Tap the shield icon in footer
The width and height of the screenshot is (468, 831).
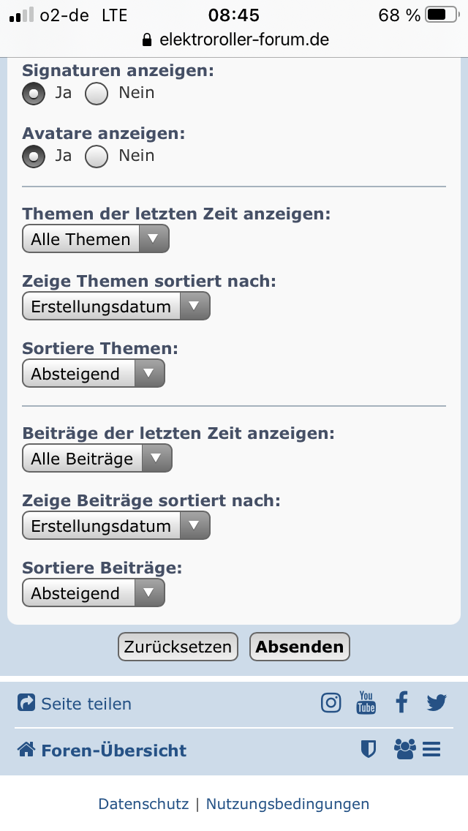coord(369,749)
